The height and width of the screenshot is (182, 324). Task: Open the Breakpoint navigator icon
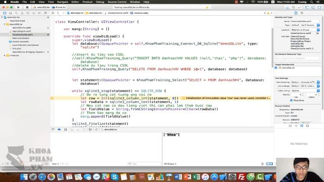pos(39,13)
